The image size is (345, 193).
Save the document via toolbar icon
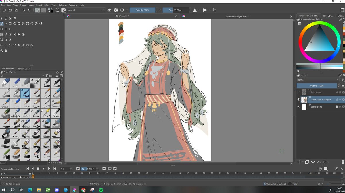16,10
